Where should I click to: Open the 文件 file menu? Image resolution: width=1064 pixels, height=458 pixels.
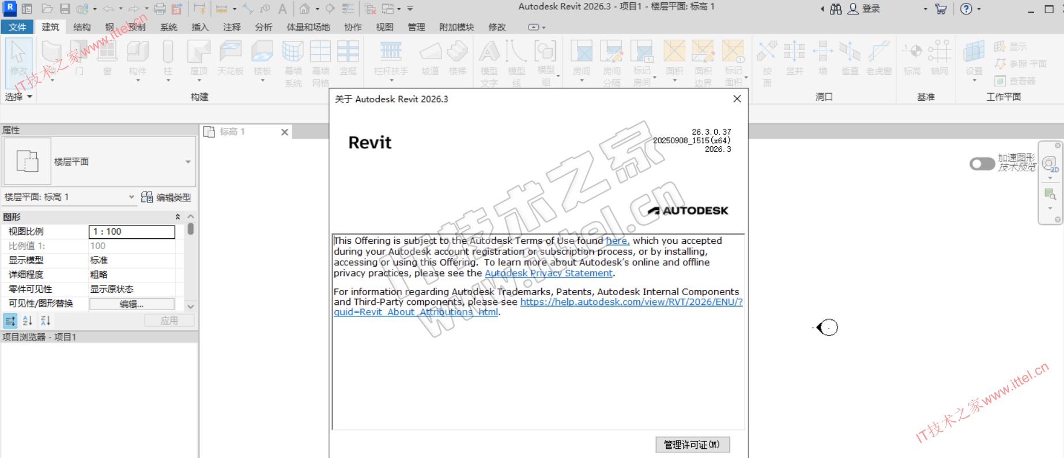[17, 27]
